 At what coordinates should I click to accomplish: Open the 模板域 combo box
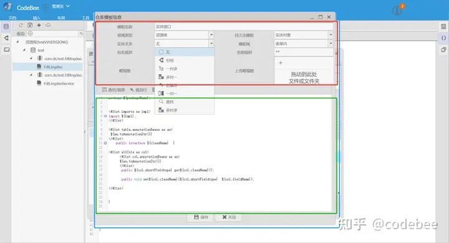(x=304, y=44)
